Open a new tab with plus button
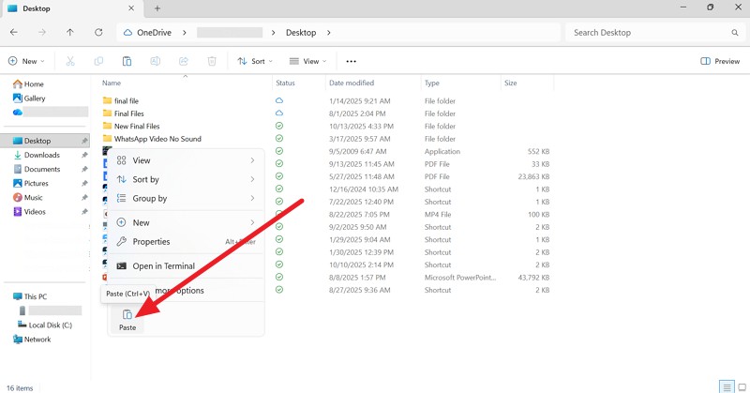The width and height of the screenshot is (750, 393). point(157,8)
